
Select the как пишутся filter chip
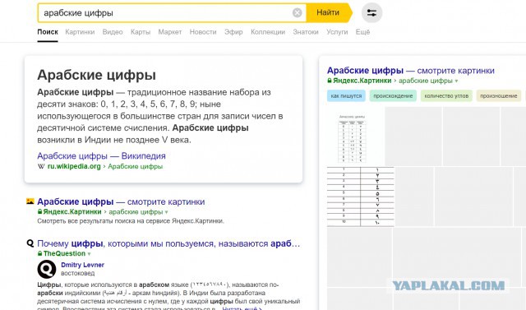click(x=346, y=95)
